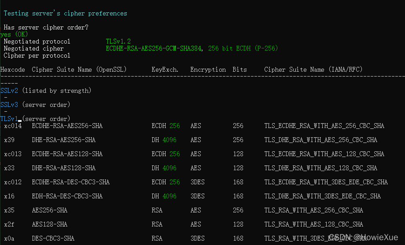
Task: Click the 'Encryption' column header
Action: coord(208,69)
